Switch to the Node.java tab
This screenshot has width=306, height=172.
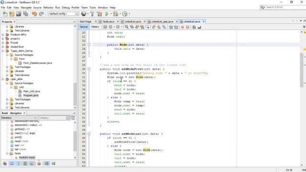(x=109, y=21)
